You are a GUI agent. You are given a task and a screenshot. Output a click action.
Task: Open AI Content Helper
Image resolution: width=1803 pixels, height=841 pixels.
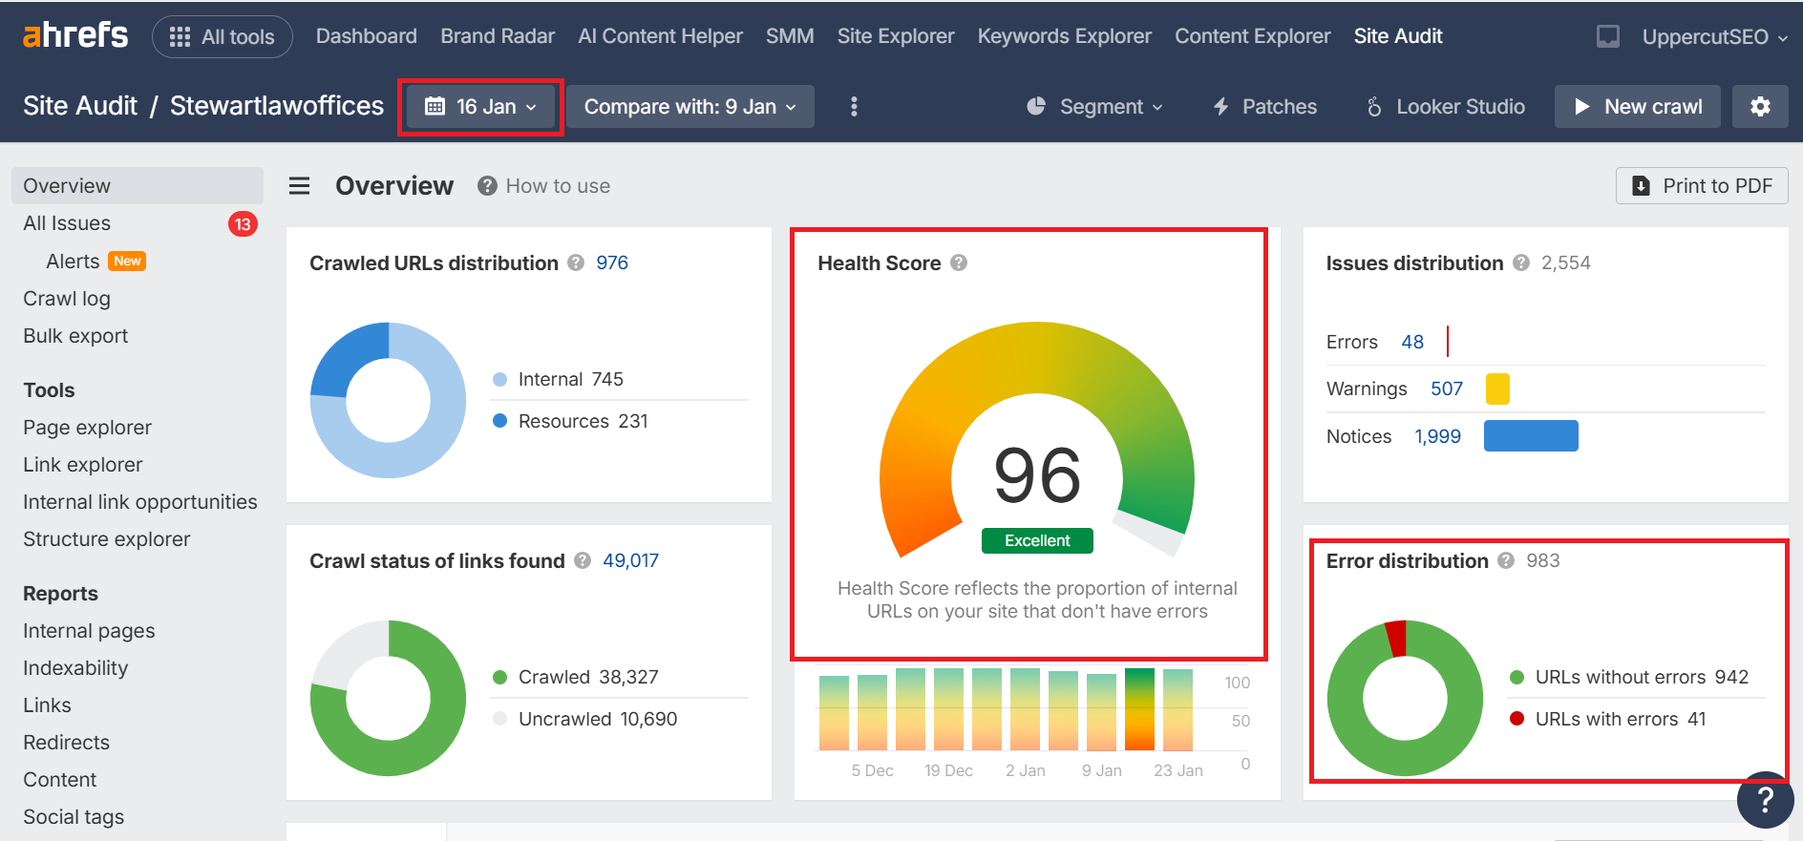coord(660,36)
